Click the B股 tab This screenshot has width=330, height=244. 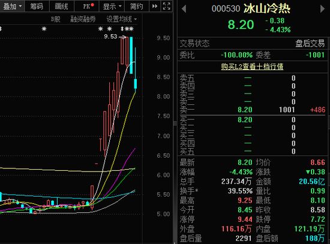(56, 19)
